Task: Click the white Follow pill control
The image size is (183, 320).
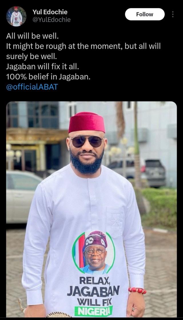Action: click(145, 14)
